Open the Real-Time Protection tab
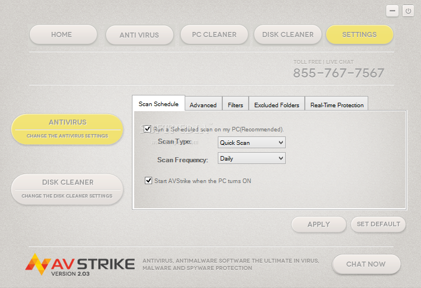421x288 pixels. coord(337,104)
